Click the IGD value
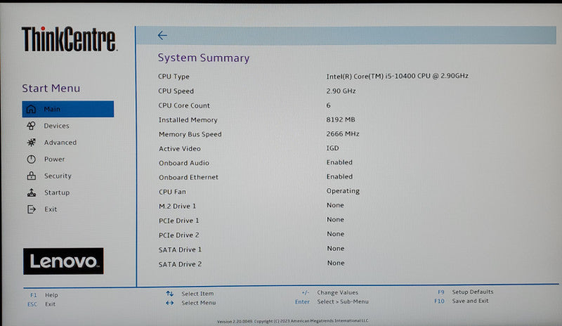 pyautogui.click(x=332, y=148)
